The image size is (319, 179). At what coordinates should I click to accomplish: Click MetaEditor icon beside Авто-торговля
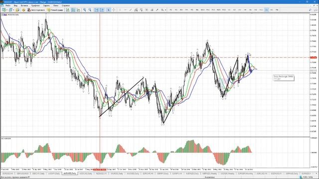coord(23,10)
